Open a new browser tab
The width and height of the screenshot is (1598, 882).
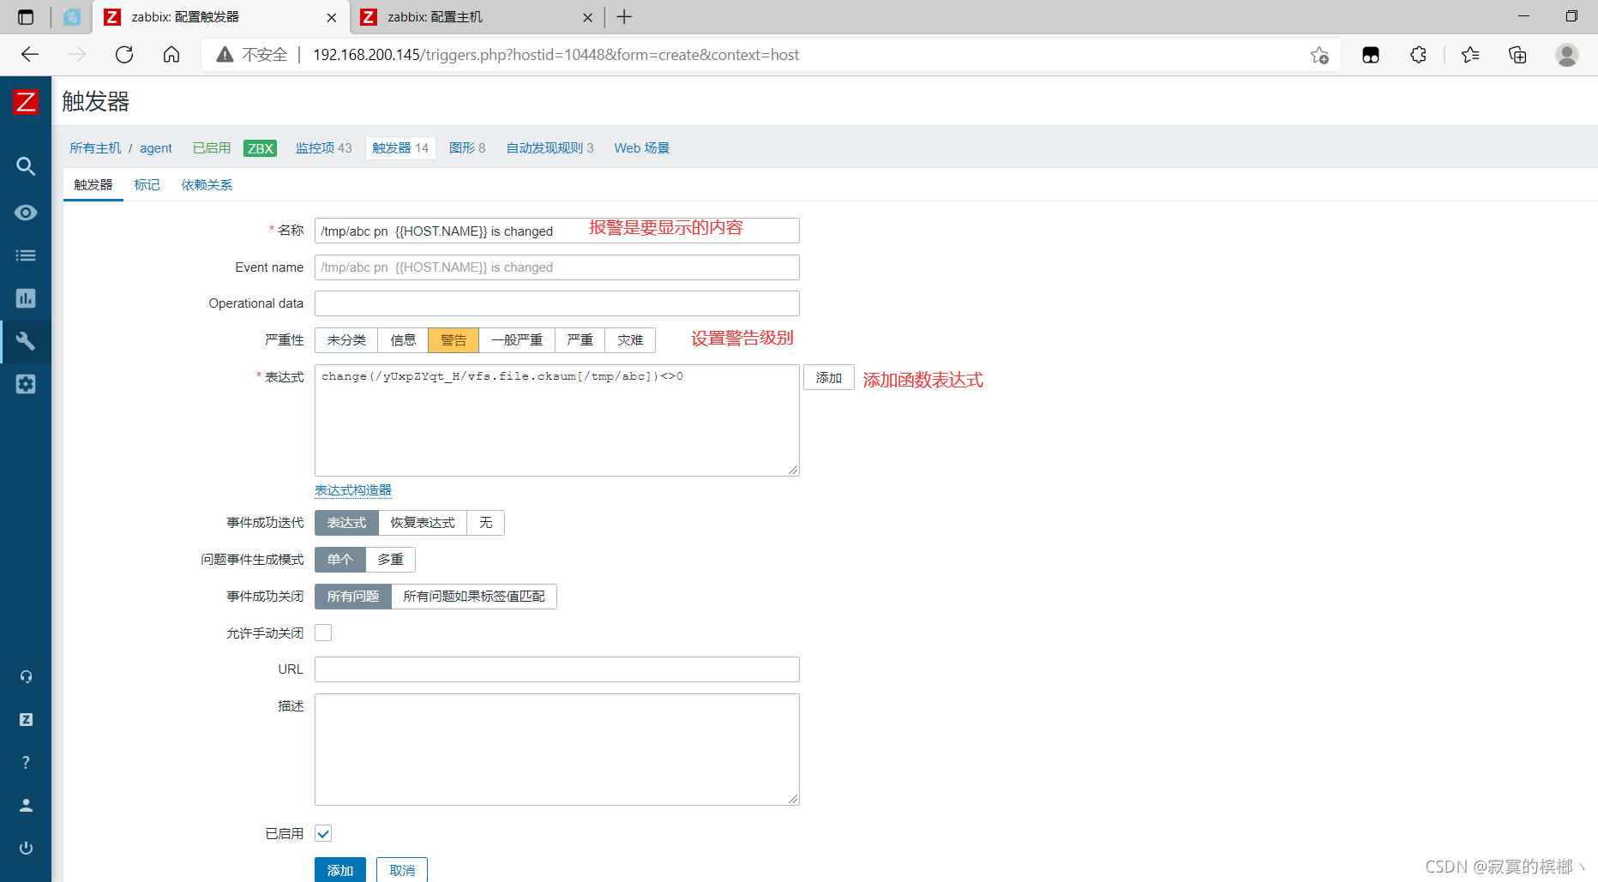click(624, 17)
